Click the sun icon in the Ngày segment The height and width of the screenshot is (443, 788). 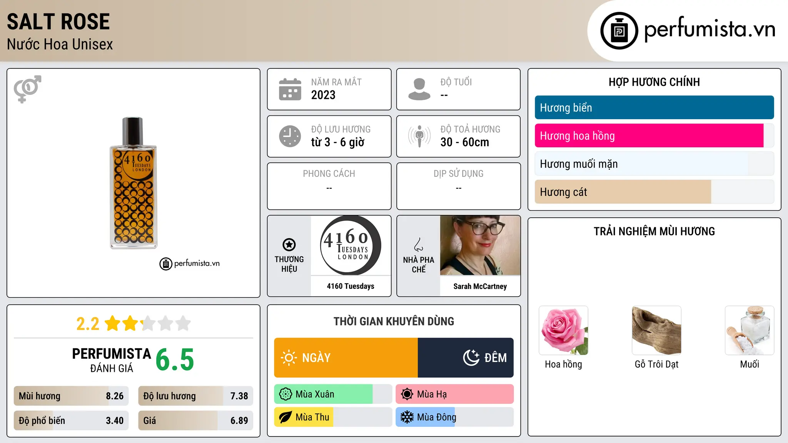coord(289,358)
